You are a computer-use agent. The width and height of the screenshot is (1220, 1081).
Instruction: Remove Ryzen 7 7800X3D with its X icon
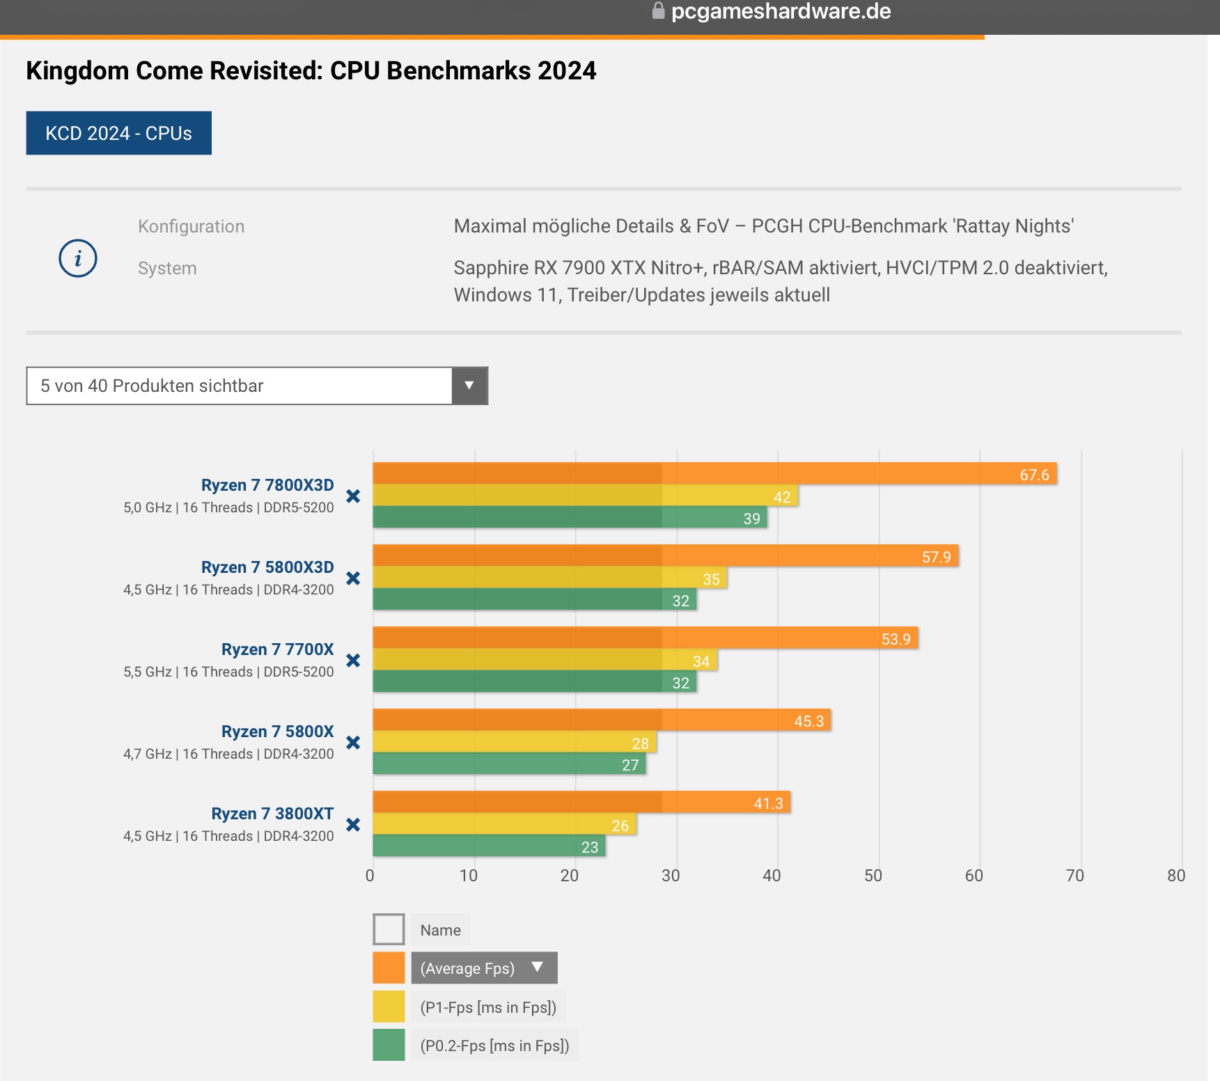click(353, 496)
